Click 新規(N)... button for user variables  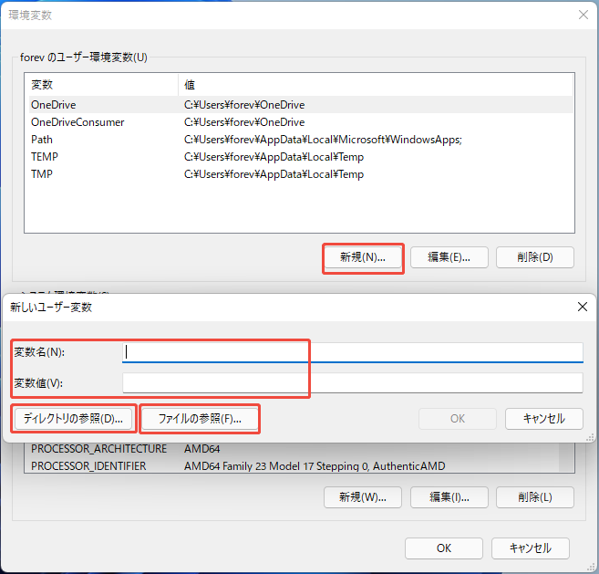pyautogui.click(x=363, y=257)
